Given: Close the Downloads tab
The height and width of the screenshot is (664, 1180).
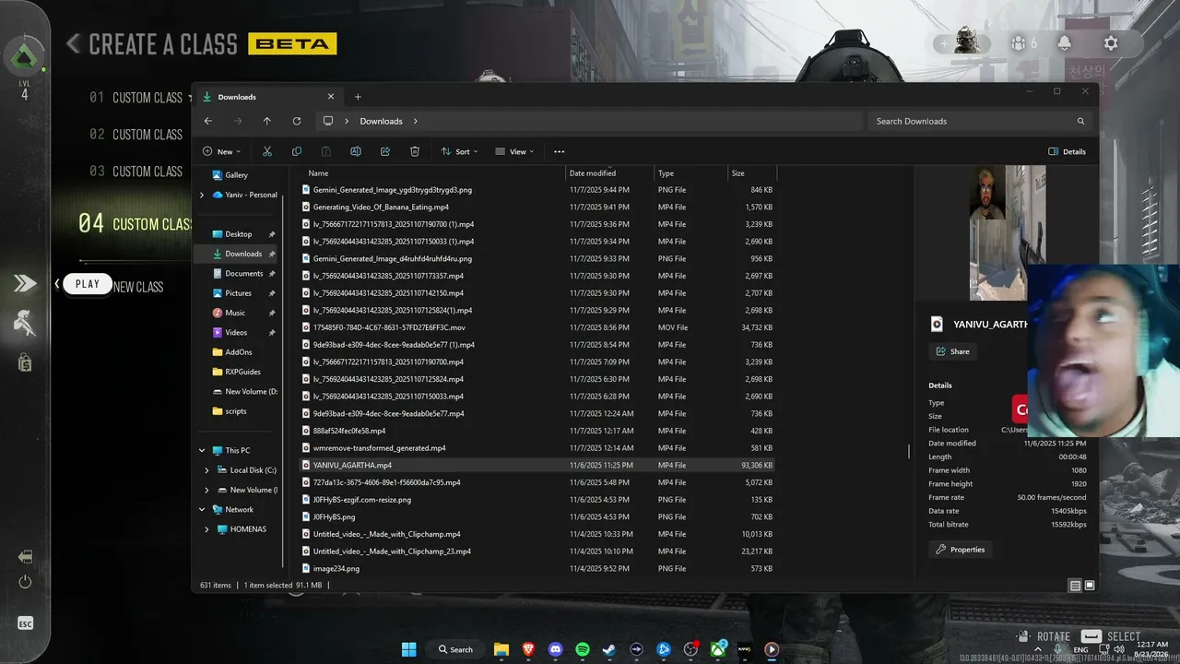Looking at the screenshot, I should coord(331,97).
